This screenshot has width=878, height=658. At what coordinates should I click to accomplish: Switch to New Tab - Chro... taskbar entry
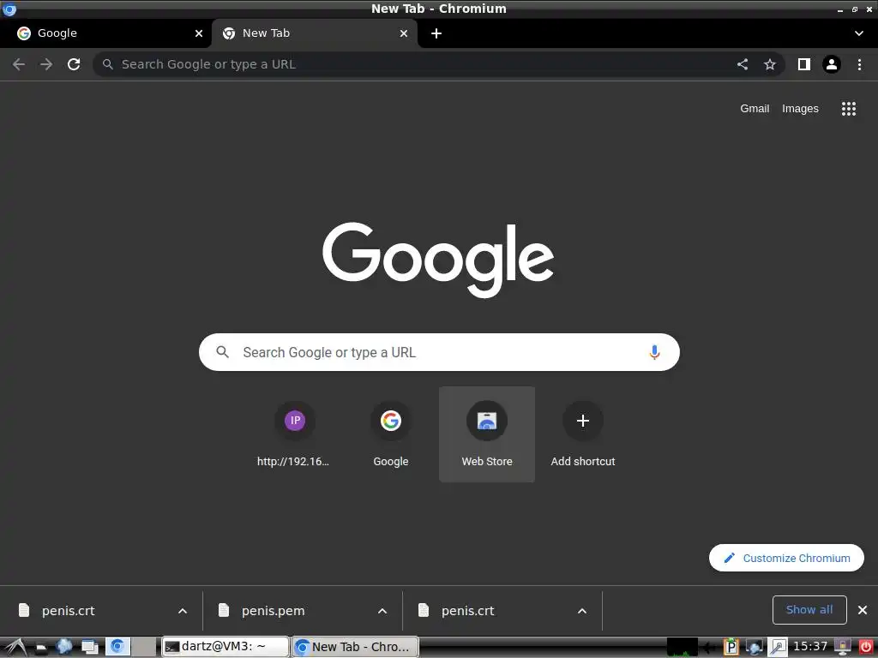pyautogui.click(x=355, y=647)
